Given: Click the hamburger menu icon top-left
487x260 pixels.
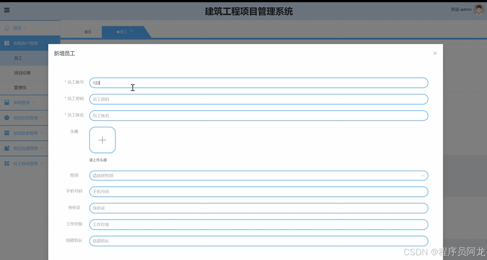Looking at the screenshot, I should 7,10.
